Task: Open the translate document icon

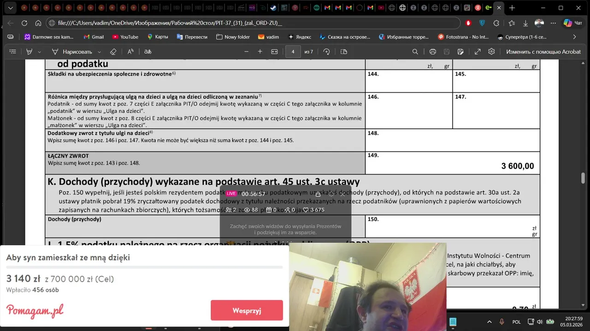Action: tap(148, 52)
